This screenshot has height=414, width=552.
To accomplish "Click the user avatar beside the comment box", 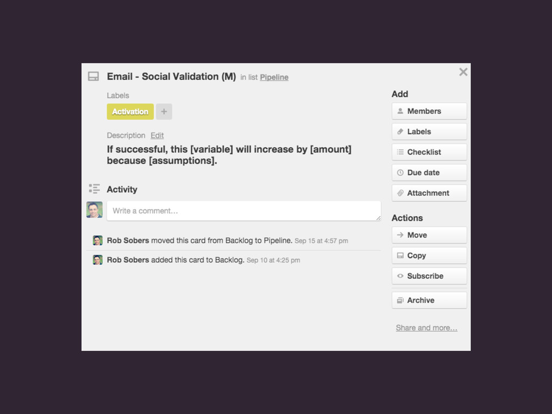I will 94,210.
